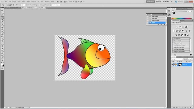Toggle lock position in Layers panel
The image size is (194, 109).
tap(179, 61)
